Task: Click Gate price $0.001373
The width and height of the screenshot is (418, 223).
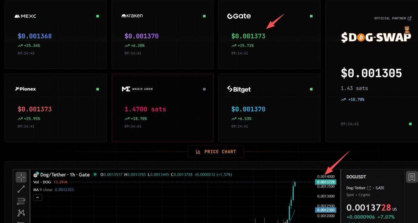Action: (248, 36)
